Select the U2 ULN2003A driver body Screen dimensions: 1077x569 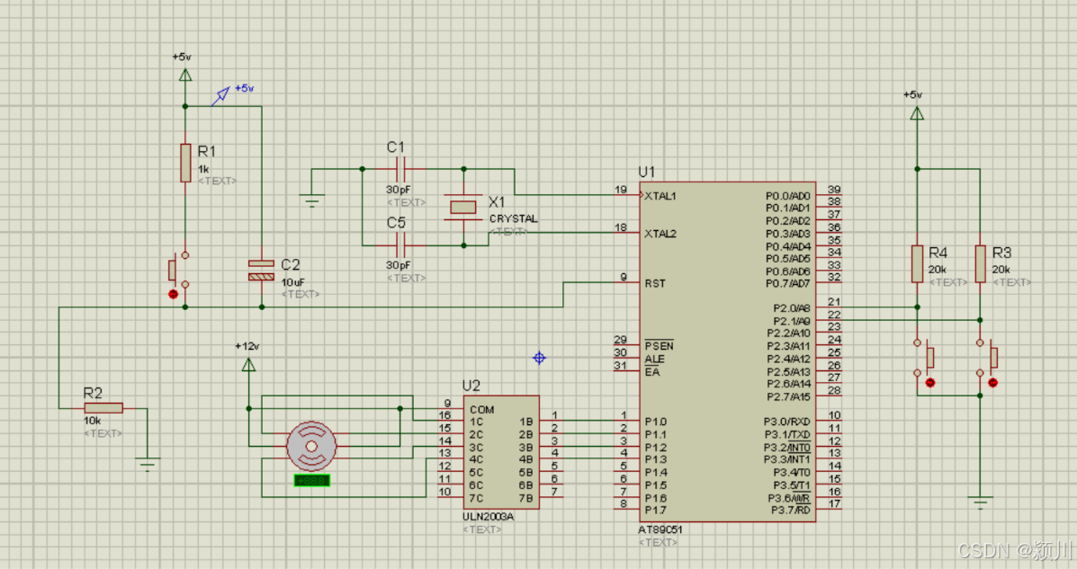tap(501, 452)
